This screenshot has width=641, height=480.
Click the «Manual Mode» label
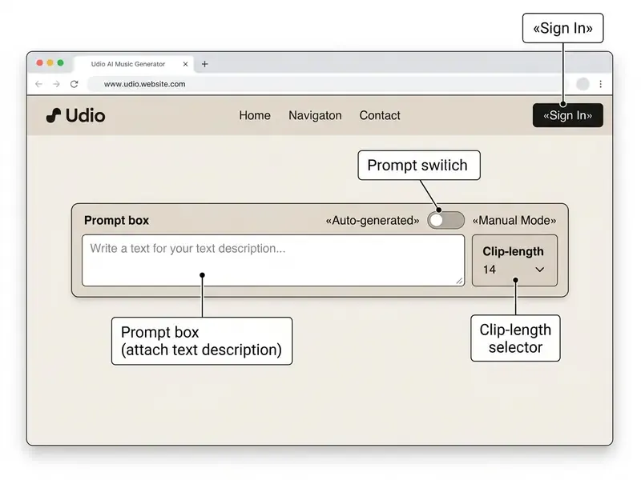coord(514,221)
